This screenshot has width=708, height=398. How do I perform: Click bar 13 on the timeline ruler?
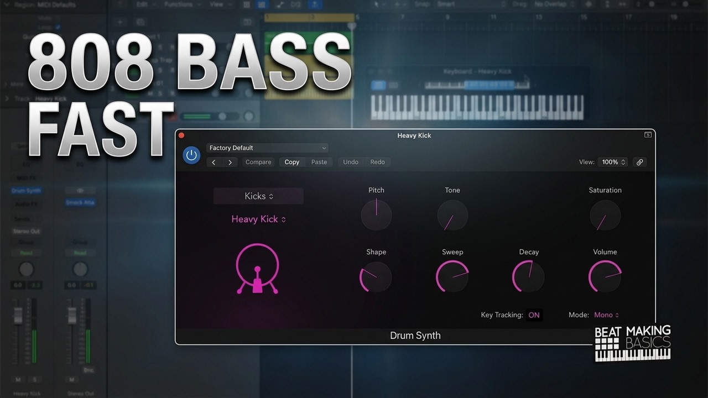click(538, 18)
